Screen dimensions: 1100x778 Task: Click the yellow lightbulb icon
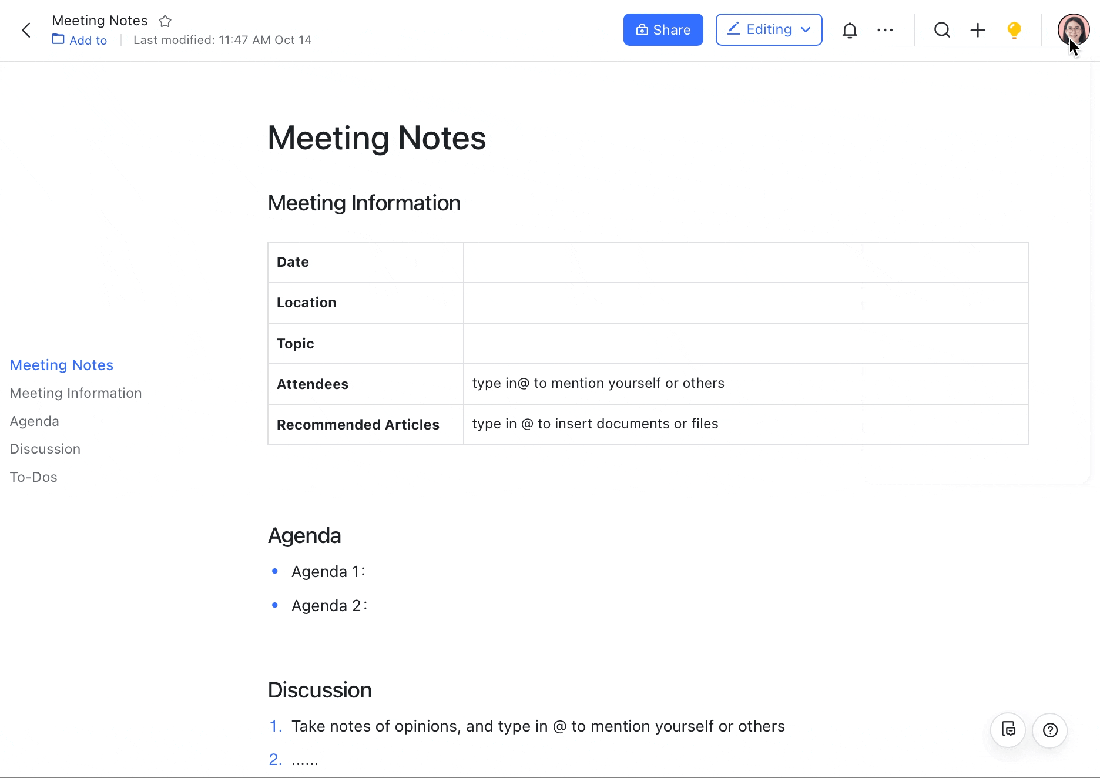point(1014,30)
